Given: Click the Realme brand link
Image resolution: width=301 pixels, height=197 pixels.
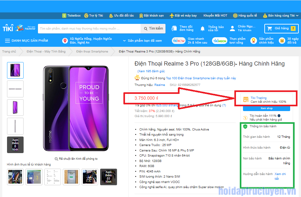Looking at the screenshot, I should click(159, 85).
